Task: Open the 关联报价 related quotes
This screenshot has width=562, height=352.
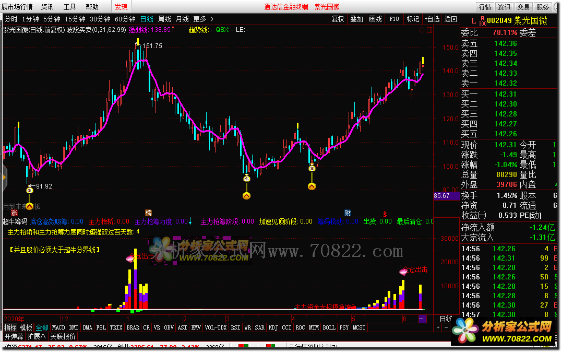Action: [63, 336]
